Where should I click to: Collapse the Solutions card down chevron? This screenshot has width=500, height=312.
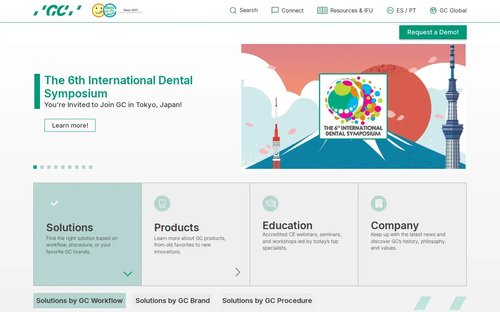coord(128,274)
